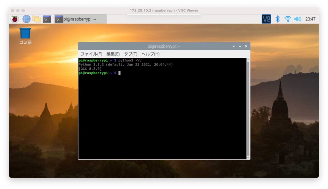Open the file manager folder icon

point(37,19)
